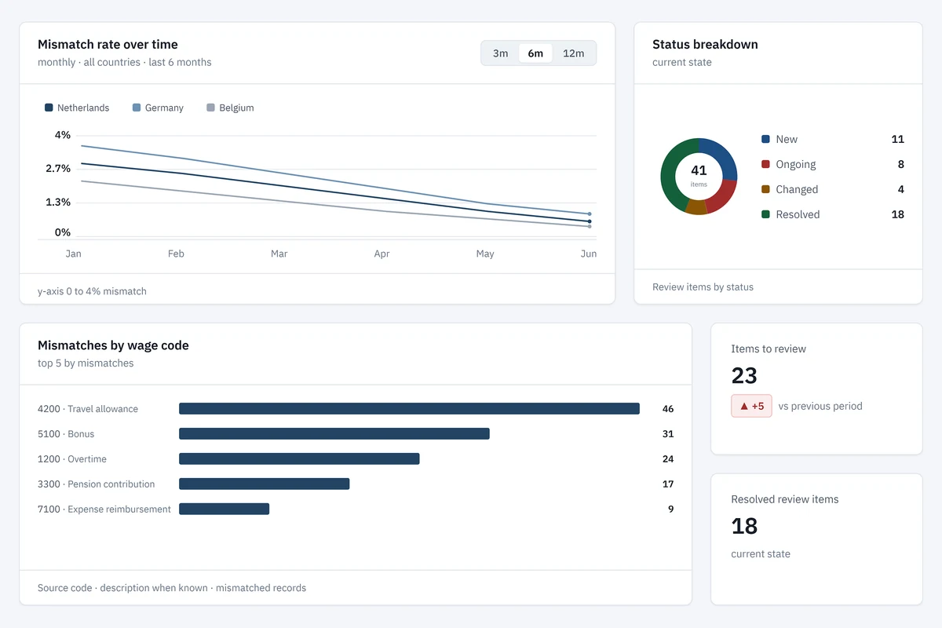Click the 'Mismatches by wage code' title
942x628 pixels.
pos(113,345)
